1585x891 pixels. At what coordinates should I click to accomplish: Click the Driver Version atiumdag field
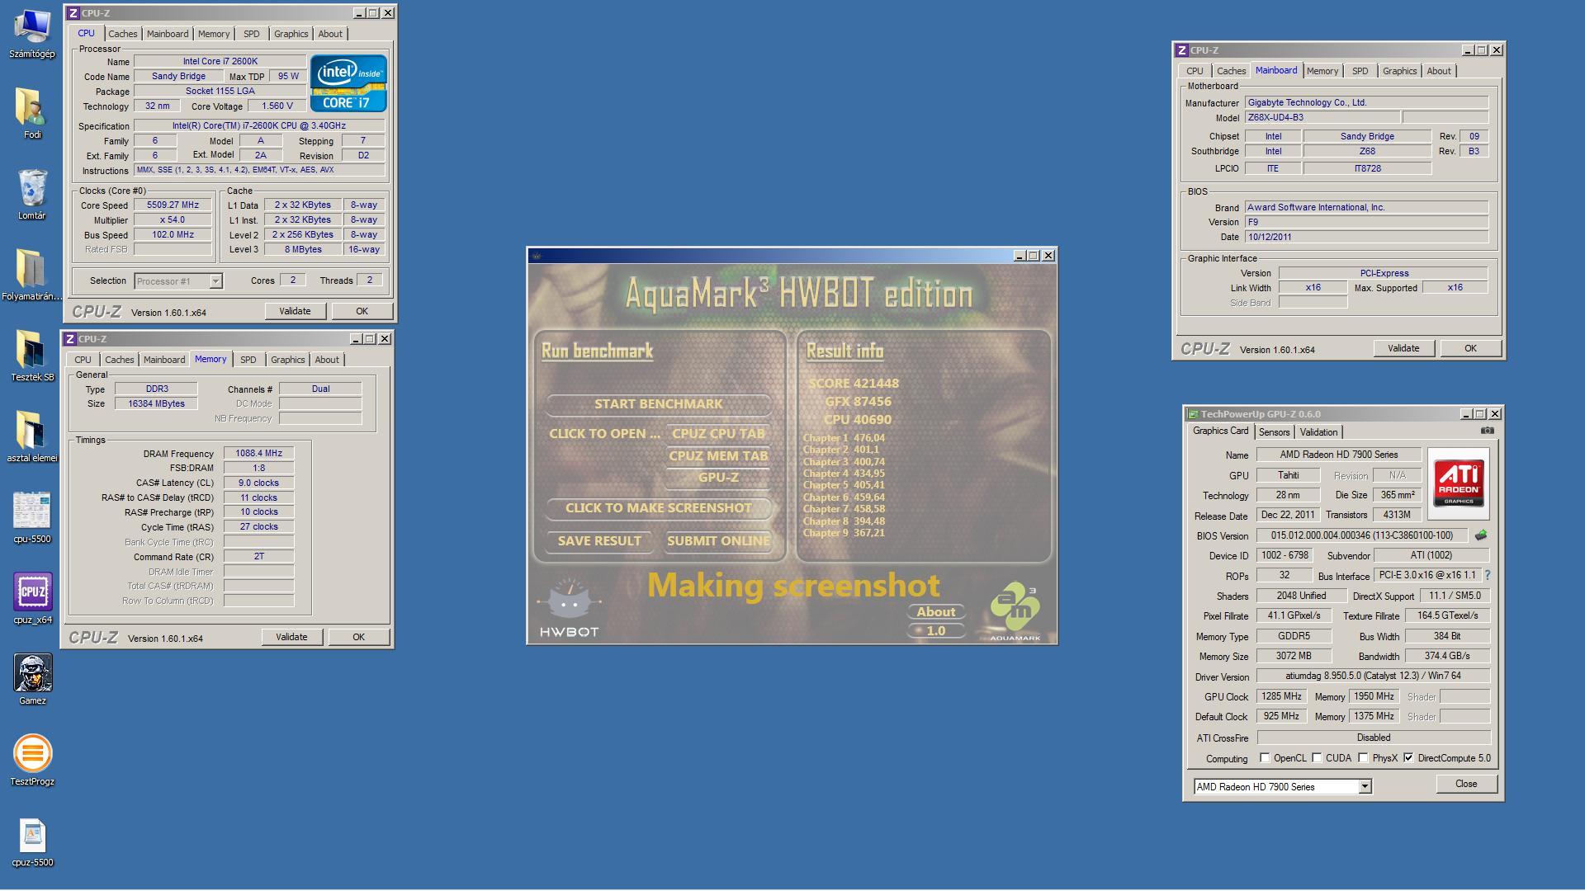coord(1373,676)
